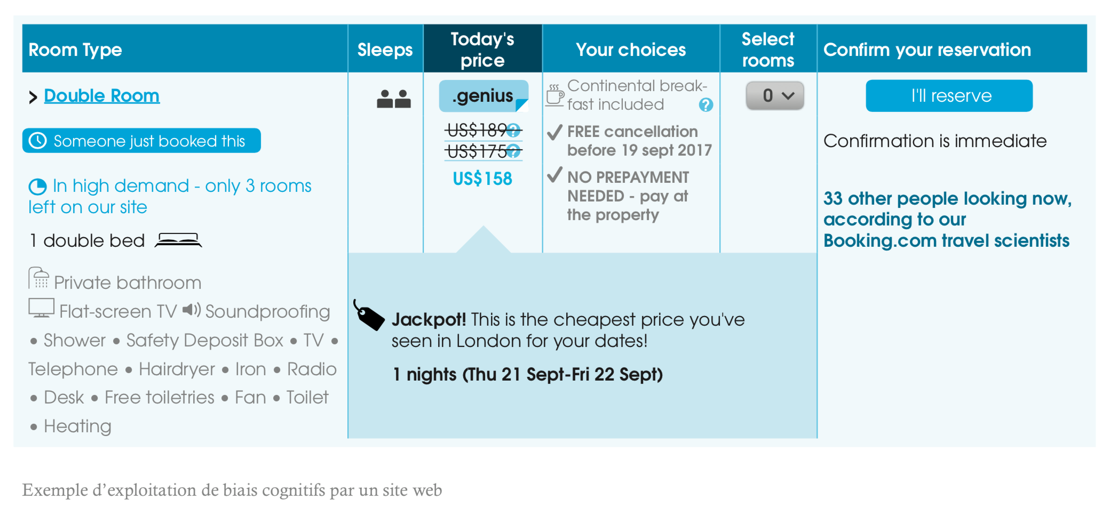The height and width of the screenshot is (516, 1111).
Task: Open the Double Room link
Action: pyautogui.click(x=101, y=96)
